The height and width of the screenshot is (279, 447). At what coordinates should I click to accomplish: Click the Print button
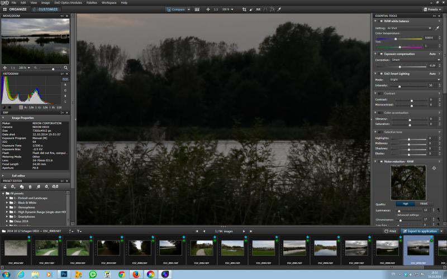(391, 231)
